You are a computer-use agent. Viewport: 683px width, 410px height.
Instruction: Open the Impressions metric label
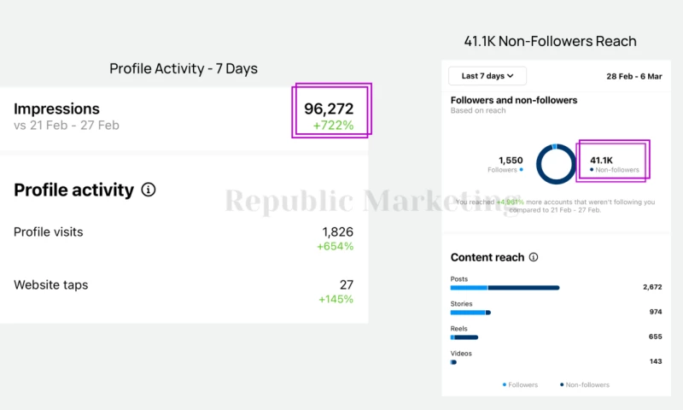pos(56,108)
